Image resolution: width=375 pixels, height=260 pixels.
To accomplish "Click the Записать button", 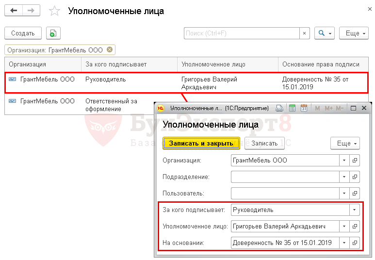I will [264, 143].
